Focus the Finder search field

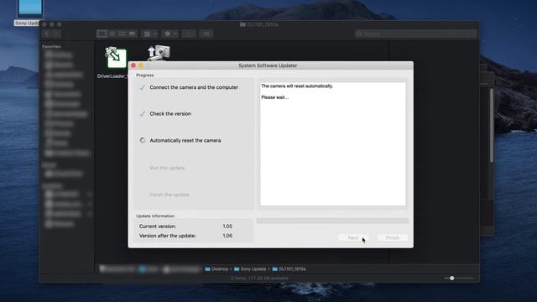coord(416,34)
